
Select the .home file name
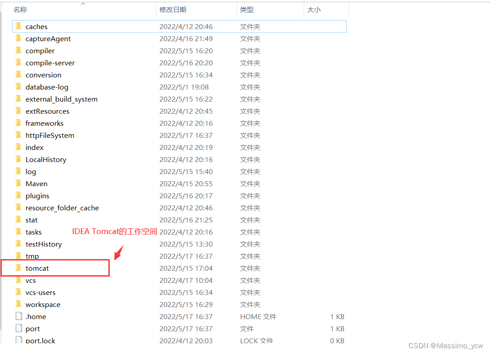click(36, 316)
